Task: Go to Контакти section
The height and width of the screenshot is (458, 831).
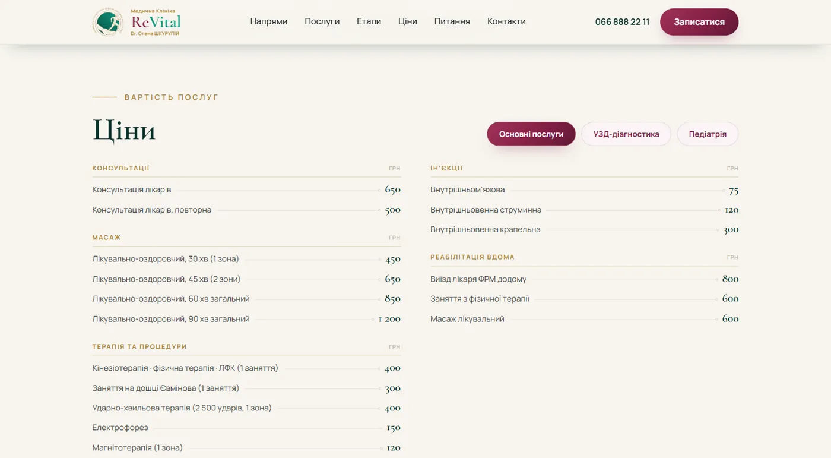Action: click(x=506, y=21)
